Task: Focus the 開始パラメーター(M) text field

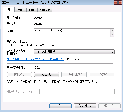Action: [77, 92]
